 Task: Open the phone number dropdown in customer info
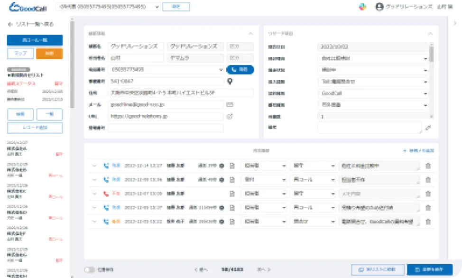[221, 70]
